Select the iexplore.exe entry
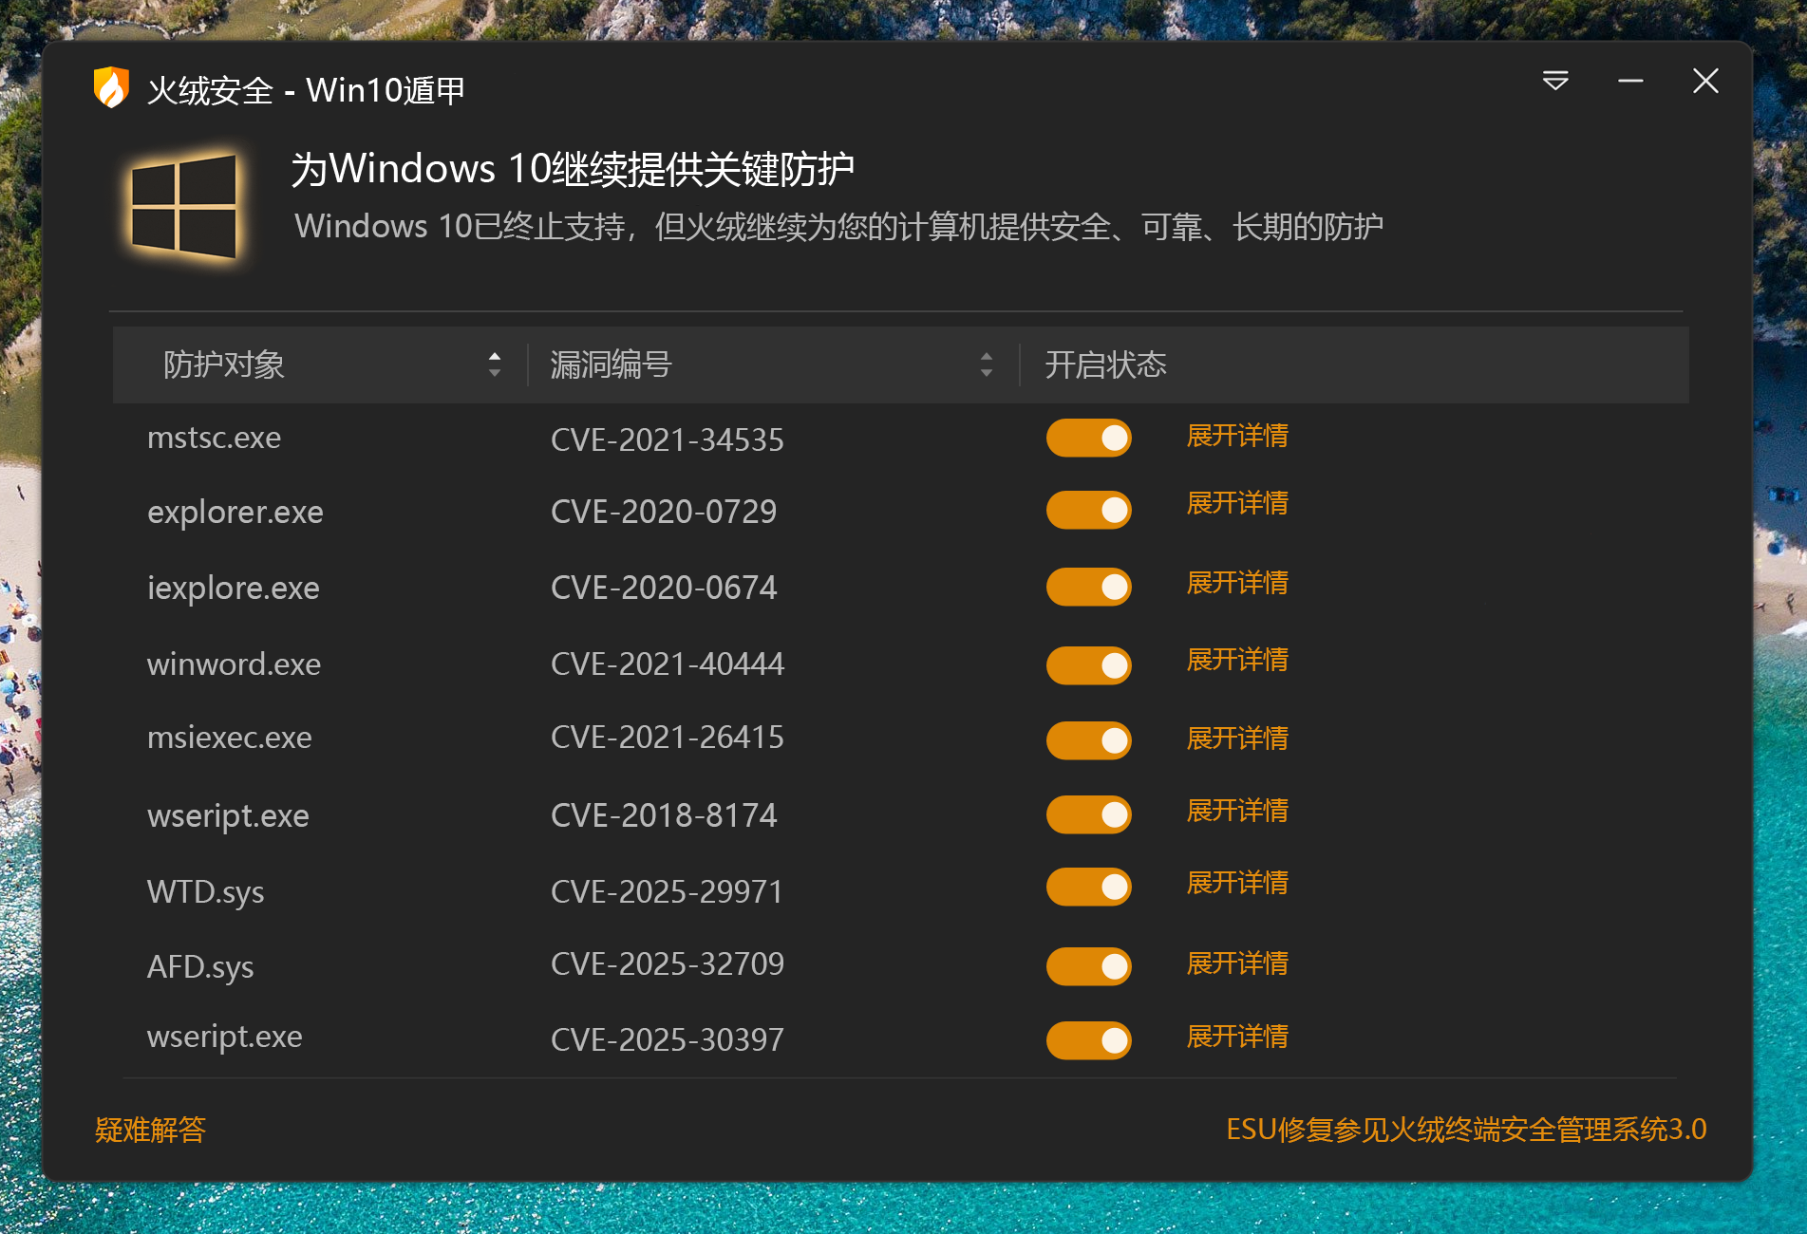The width and height of the screenshot is (1807, 1234). [234, 589]
